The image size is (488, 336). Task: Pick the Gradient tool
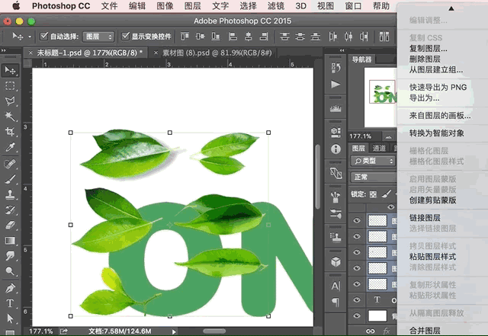[10, 240]
